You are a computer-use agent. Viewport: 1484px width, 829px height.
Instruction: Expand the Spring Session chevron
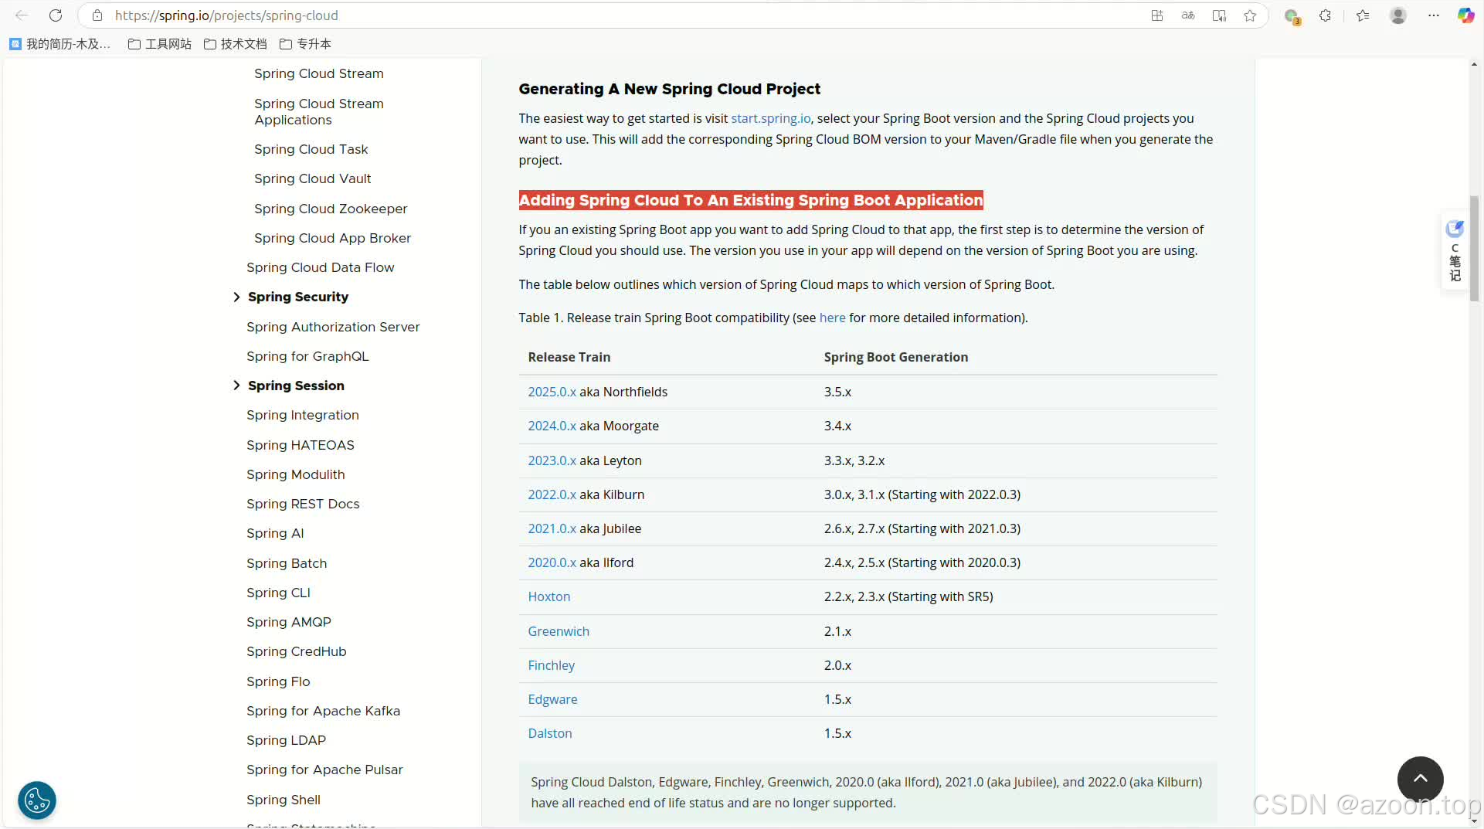click(x=236, y=386)
